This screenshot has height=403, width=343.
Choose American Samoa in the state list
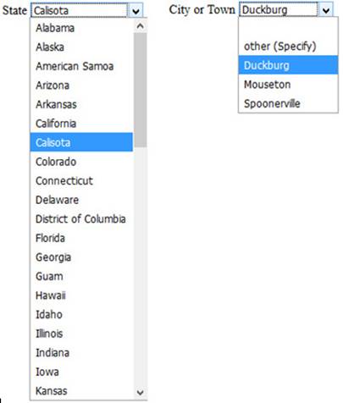tap(81, 66)
